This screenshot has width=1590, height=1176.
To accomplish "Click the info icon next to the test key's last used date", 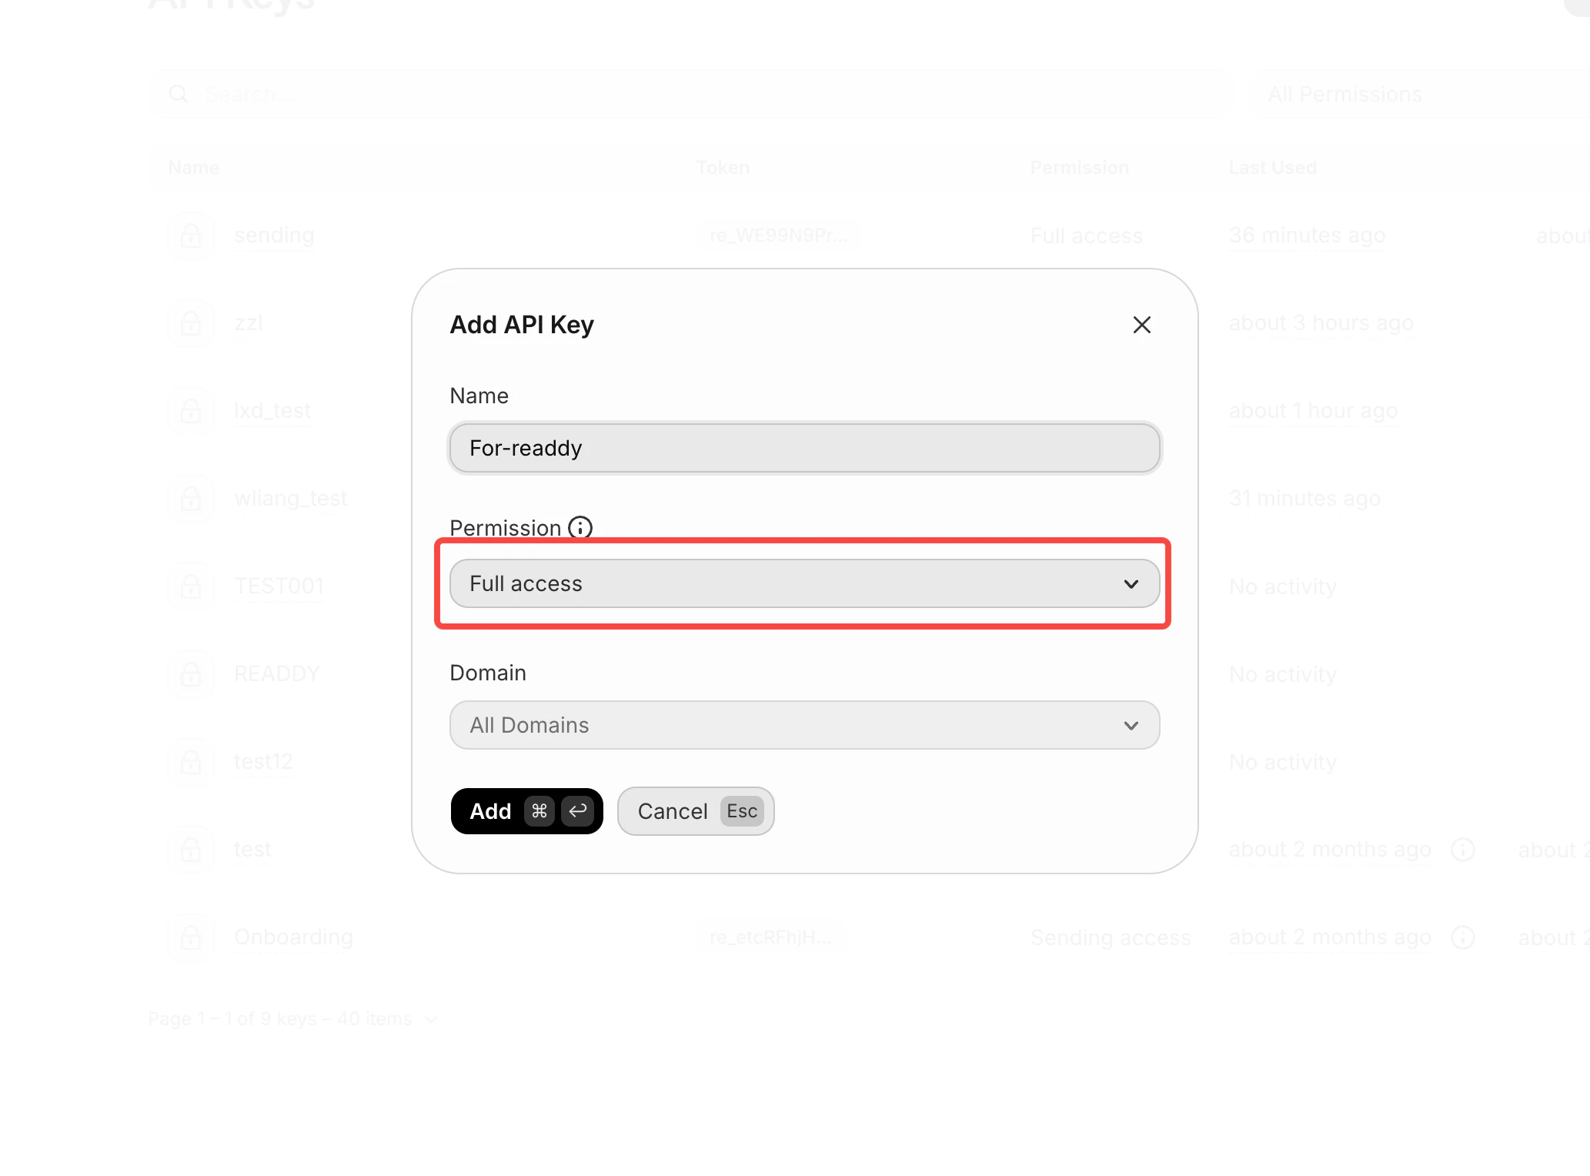I will tap(1462, 850).
